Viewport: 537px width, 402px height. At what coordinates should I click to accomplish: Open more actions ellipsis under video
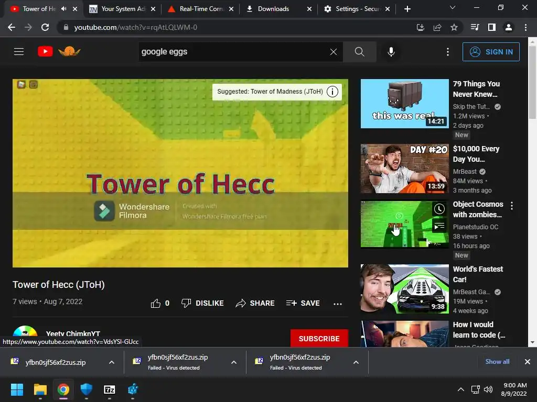338,304
